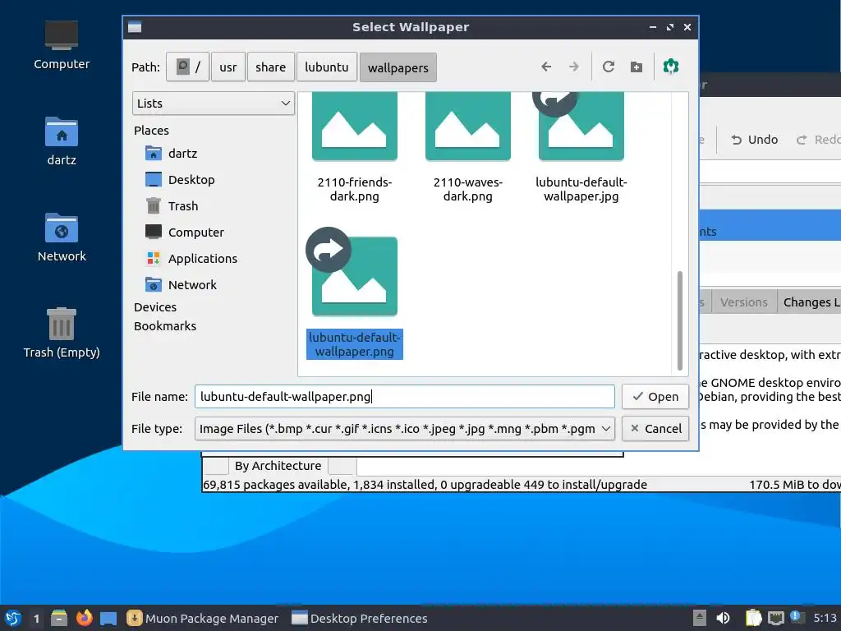Click the Open button

(655, 397)
